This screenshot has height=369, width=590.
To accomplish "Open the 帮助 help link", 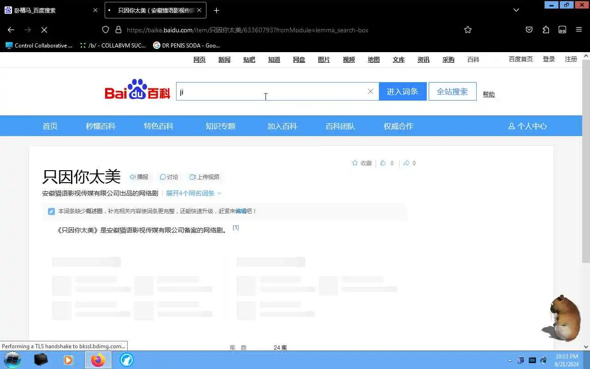I will [x=489, y=94].
